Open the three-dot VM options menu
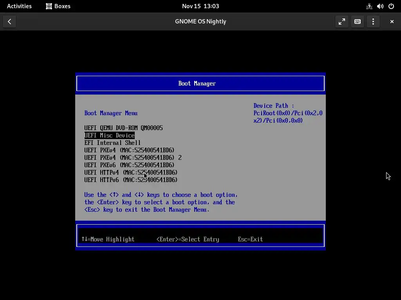 (x=373, y=21)
